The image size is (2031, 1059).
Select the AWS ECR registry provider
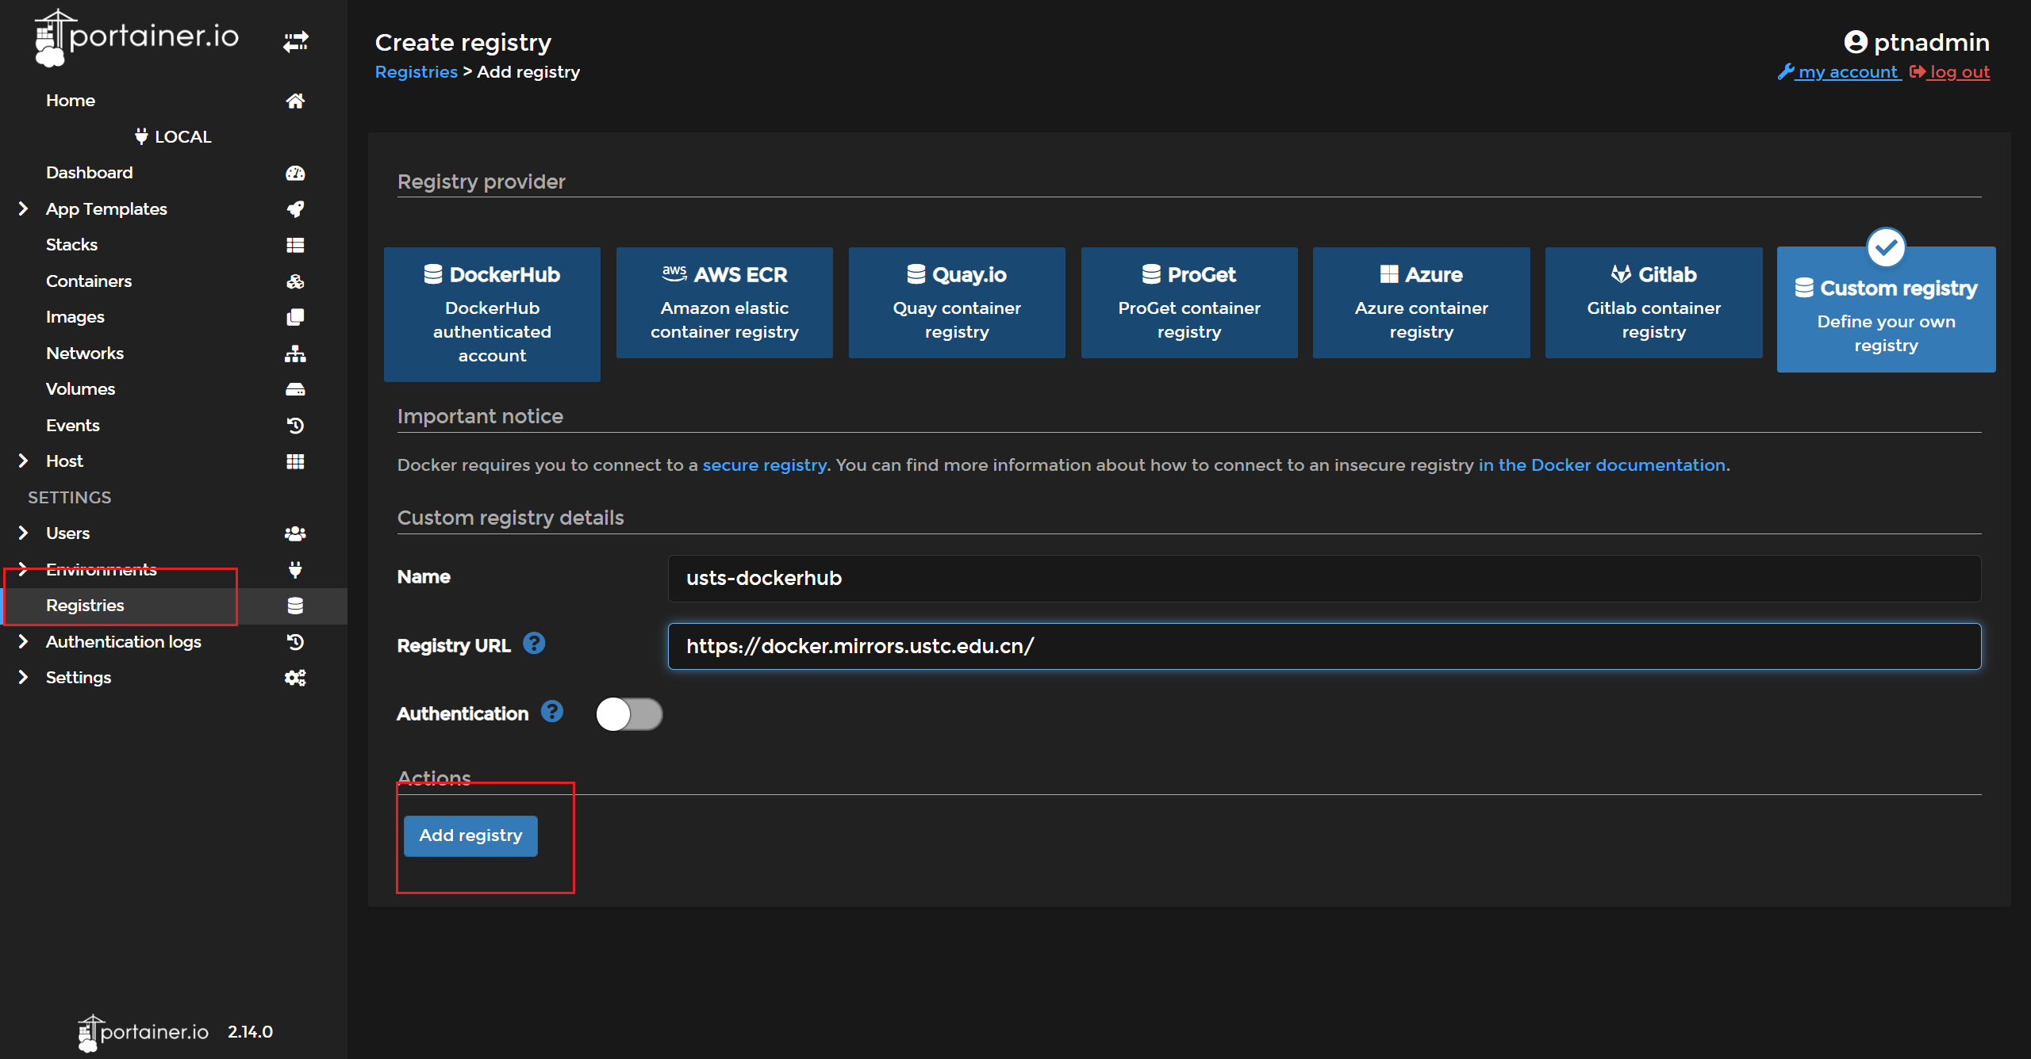pyautogui.click(x=724, y=303)
